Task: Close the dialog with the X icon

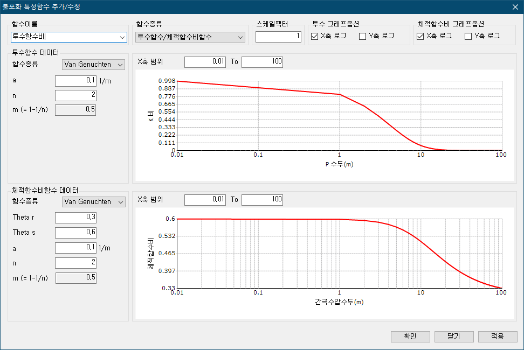Action: [515, 8]
